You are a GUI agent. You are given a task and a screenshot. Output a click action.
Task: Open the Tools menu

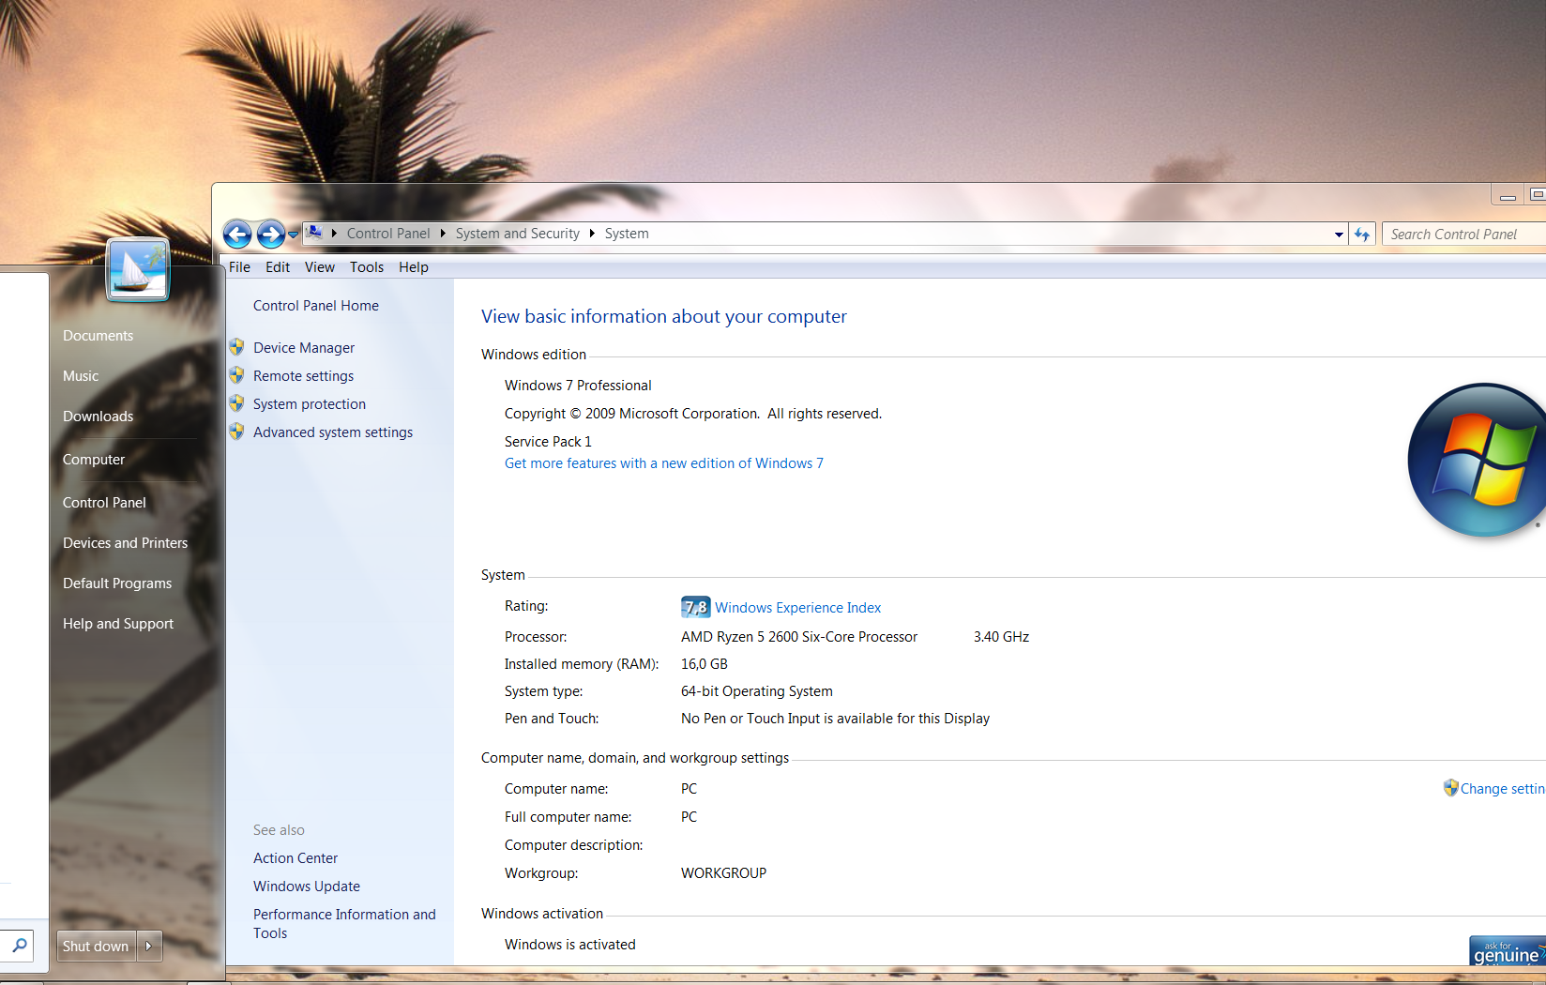coord(367,267)
